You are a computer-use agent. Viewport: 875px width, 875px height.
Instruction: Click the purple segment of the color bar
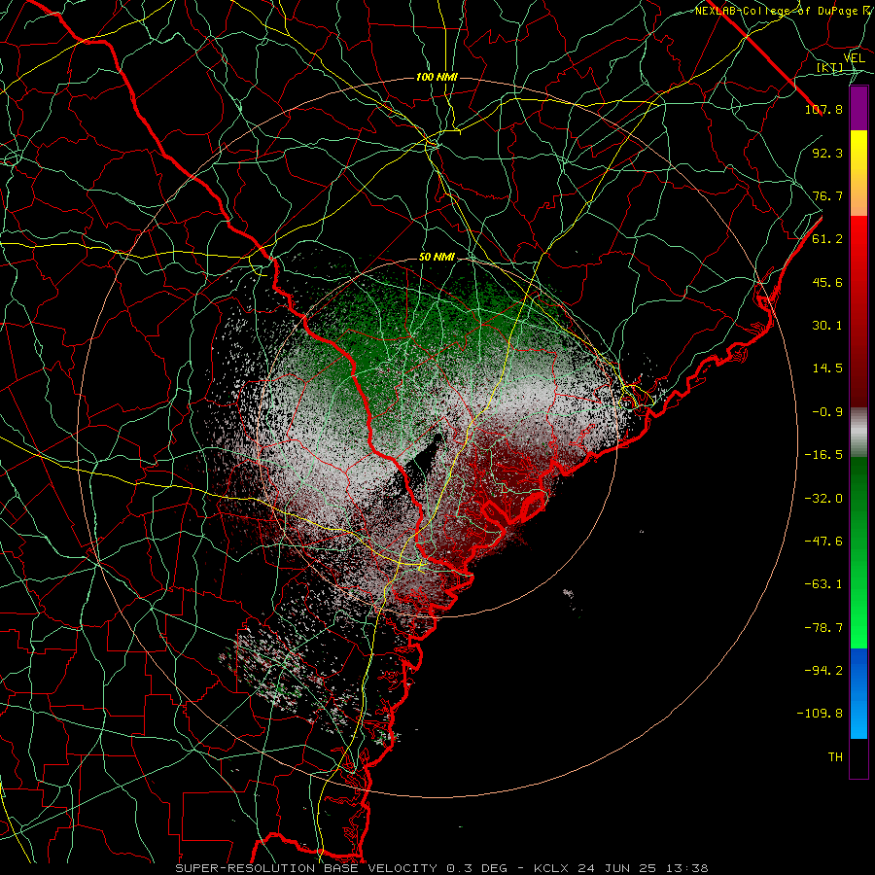tap(858, 108)
